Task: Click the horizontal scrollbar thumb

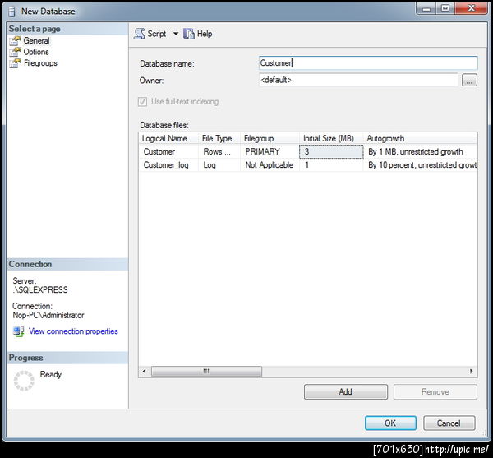Action: click(x=206, y=371)
